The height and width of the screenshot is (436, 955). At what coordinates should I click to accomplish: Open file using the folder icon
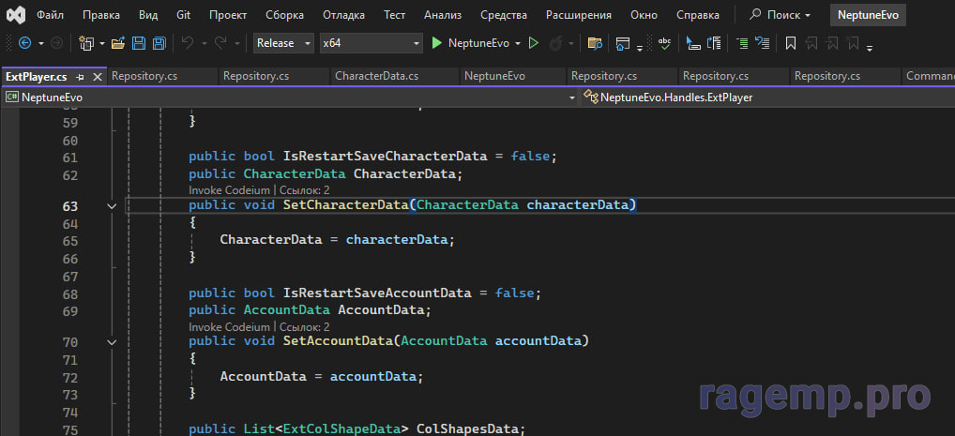click(118, 43)
